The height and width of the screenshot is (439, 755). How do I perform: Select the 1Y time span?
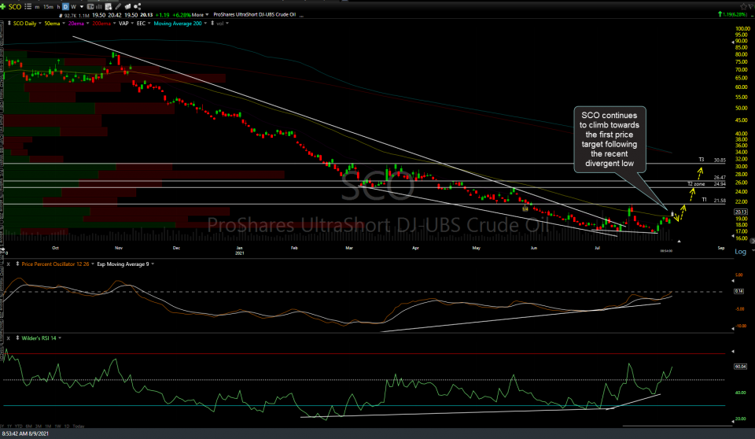pyautogui.click(x=9, y=426)
